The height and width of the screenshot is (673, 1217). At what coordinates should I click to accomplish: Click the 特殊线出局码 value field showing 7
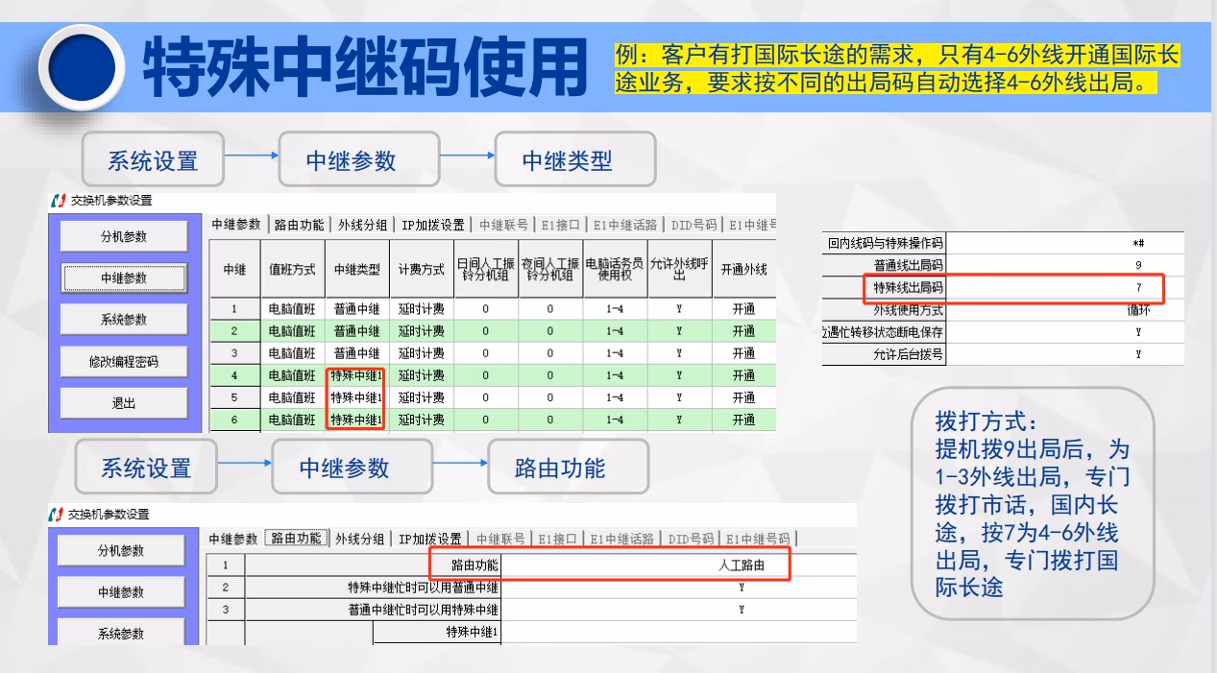point(1065,287)
